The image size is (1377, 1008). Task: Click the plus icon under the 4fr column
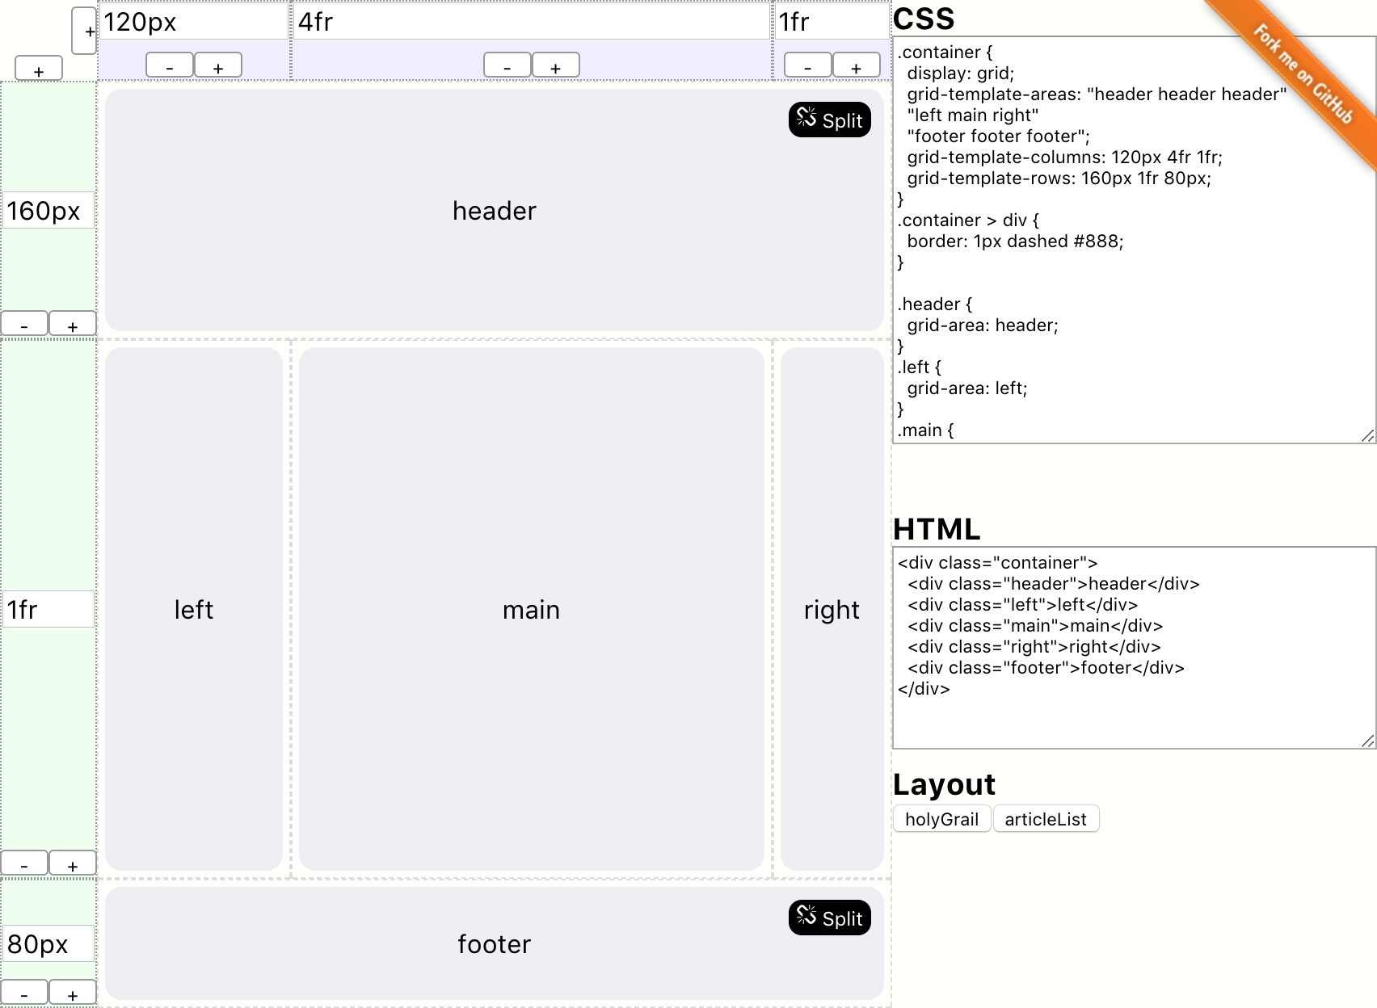point(555,65)
